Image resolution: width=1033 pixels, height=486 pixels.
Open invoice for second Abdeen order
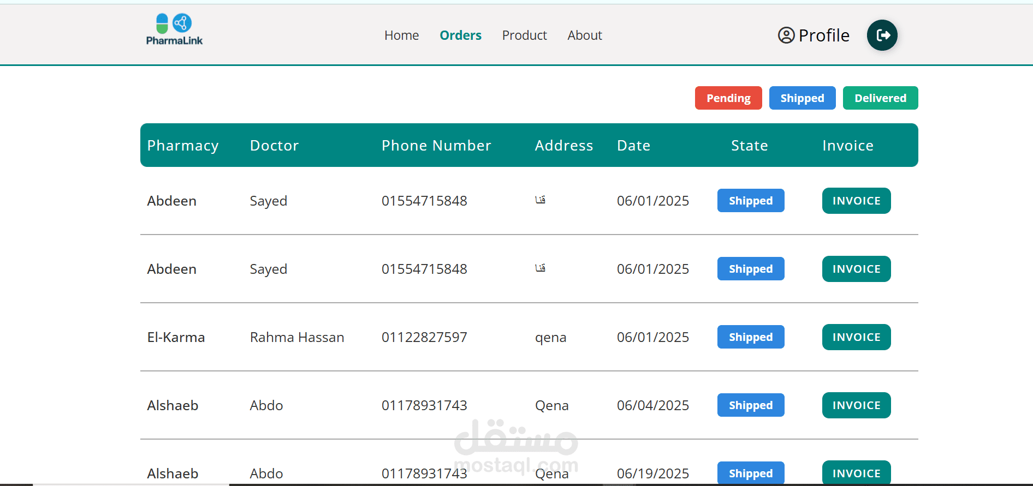click(x=856, y=269)
